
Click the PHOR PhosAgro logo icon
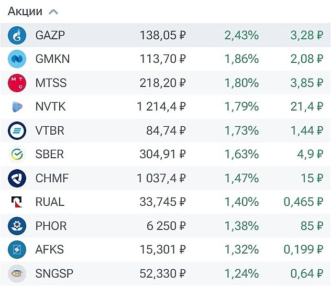(x=17, y=226)
